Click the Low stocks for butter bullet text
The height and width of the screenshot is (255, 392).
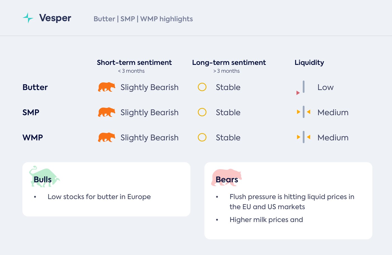click(99, 197)
